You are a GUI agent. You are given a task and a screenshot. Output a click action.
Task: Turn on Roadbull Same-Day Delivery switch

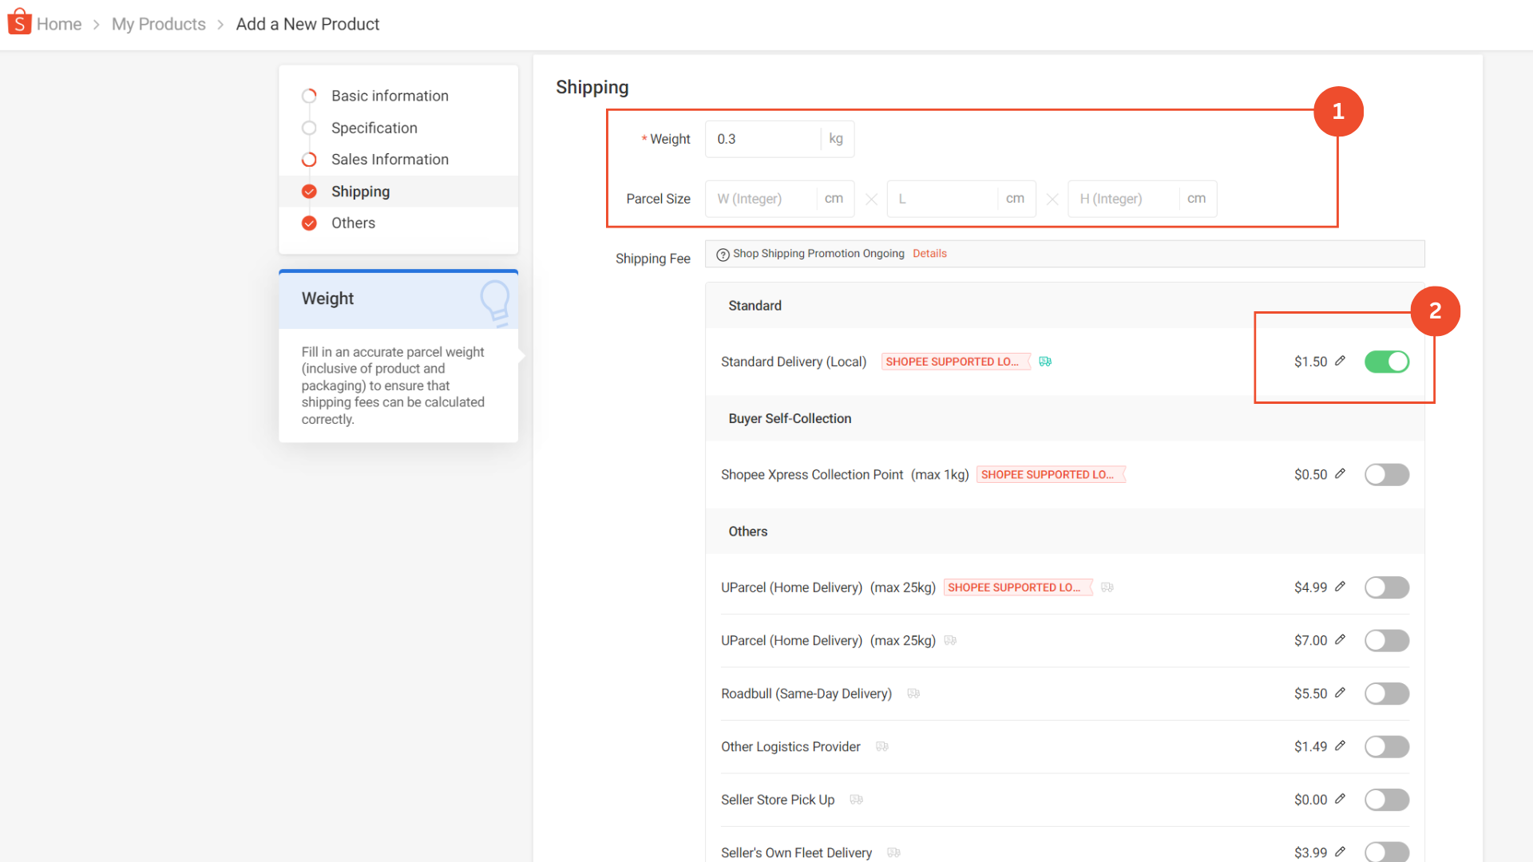click(x=1386, y=694)
